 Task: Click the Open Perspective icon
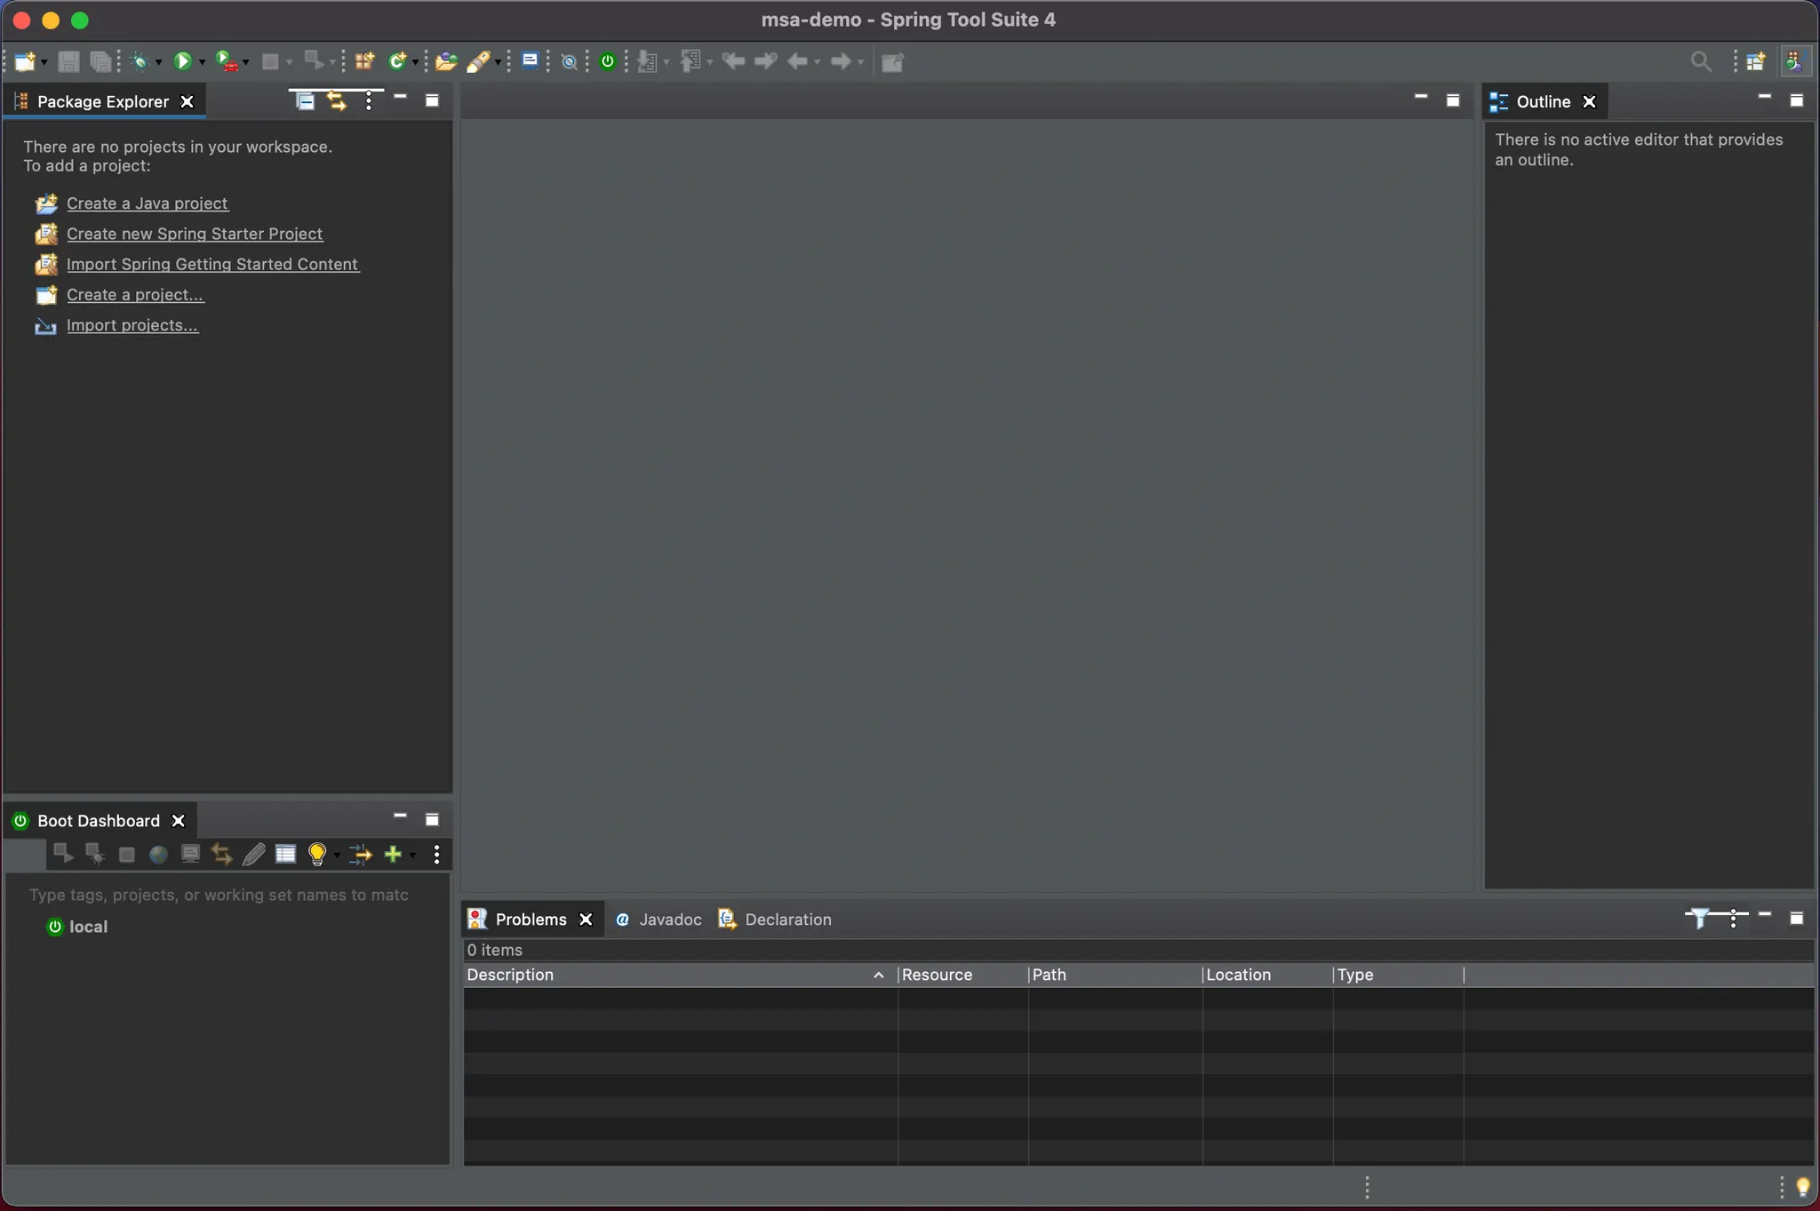point(1755,61)
